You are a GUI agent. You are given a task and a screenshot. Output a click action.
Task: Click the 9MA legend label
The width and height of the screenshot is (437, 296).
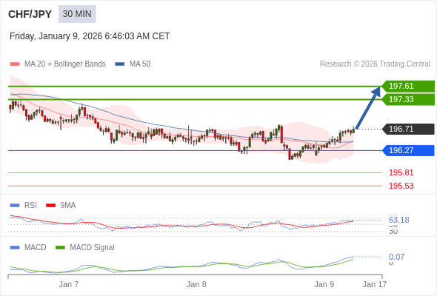(68, 206)
